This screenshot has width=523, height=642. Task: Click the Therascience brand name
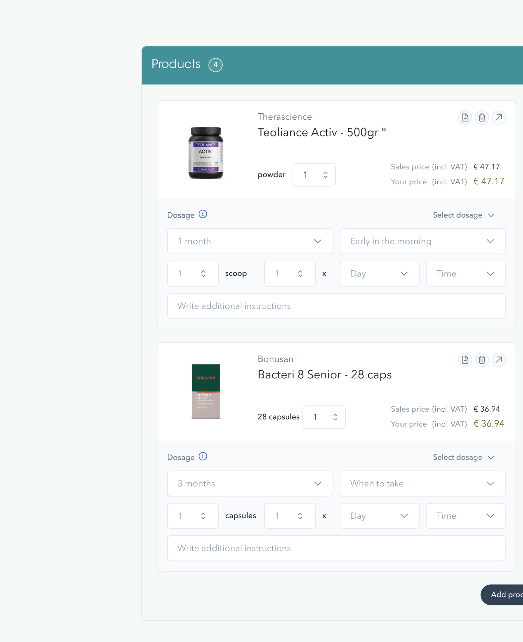pyautogui.click(x=285, y=117)
